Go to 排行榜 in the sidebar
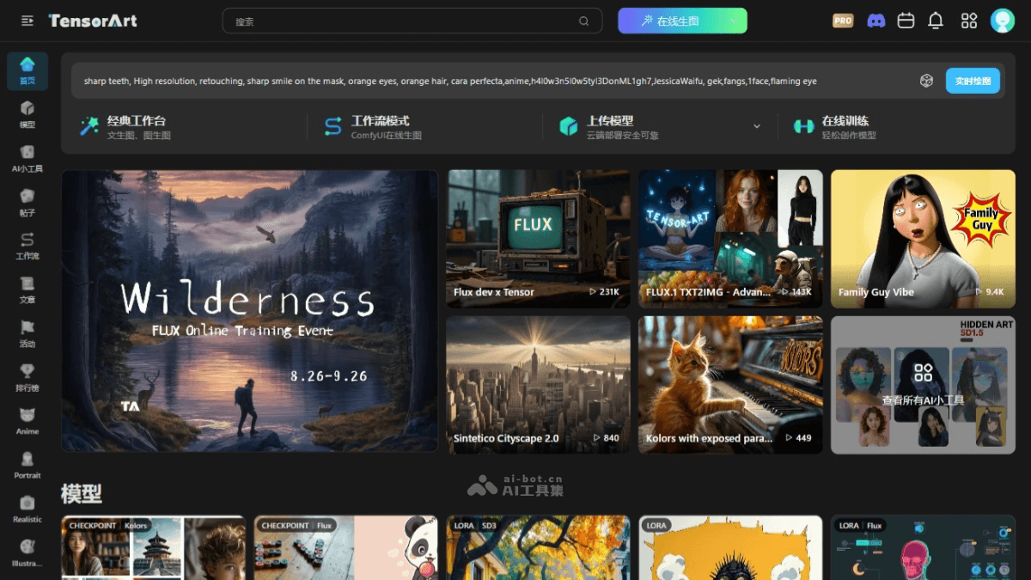The height and width of the screenshot is (580, 1031). click(27, 376)
